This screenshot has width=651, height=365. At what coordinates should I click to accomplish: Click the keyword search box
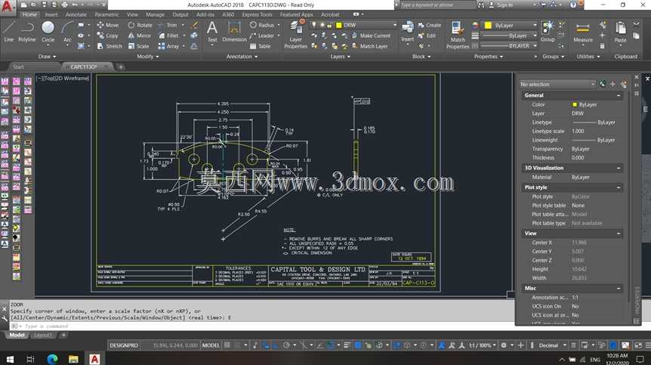pyautogui.click(x=437, y=5)
